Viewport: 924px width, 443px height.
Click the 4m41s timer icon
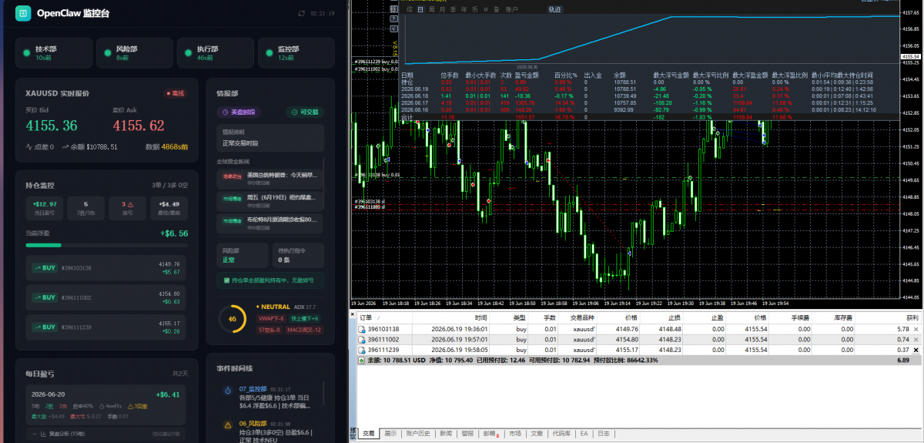(100, 406)
